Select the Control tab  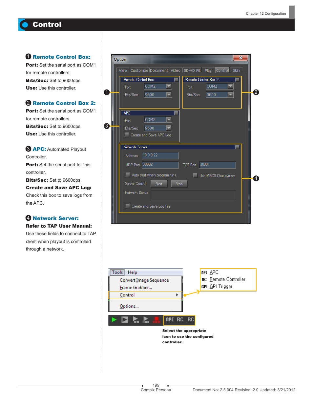(x=222, y=70)
